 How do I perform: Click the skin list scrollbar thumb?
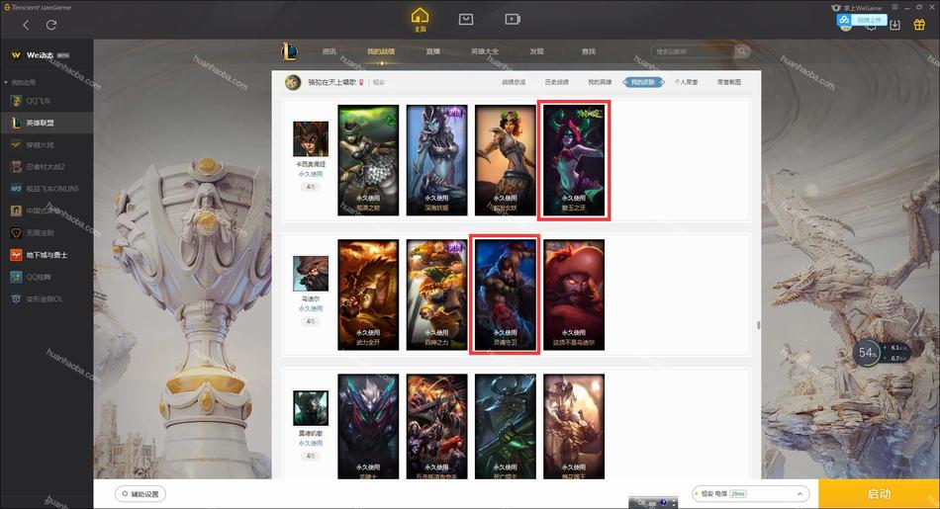[758, 325]
